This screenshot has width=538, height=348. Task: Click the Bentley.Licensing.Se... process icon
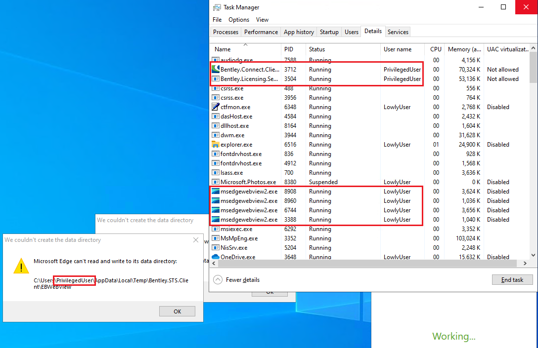pyautogui.click(x=216, y=79)
